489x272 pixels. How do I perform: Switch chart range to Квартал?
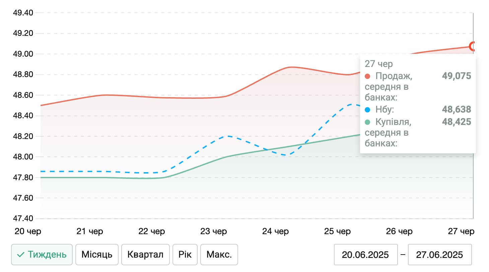click(x=145, y=255)
